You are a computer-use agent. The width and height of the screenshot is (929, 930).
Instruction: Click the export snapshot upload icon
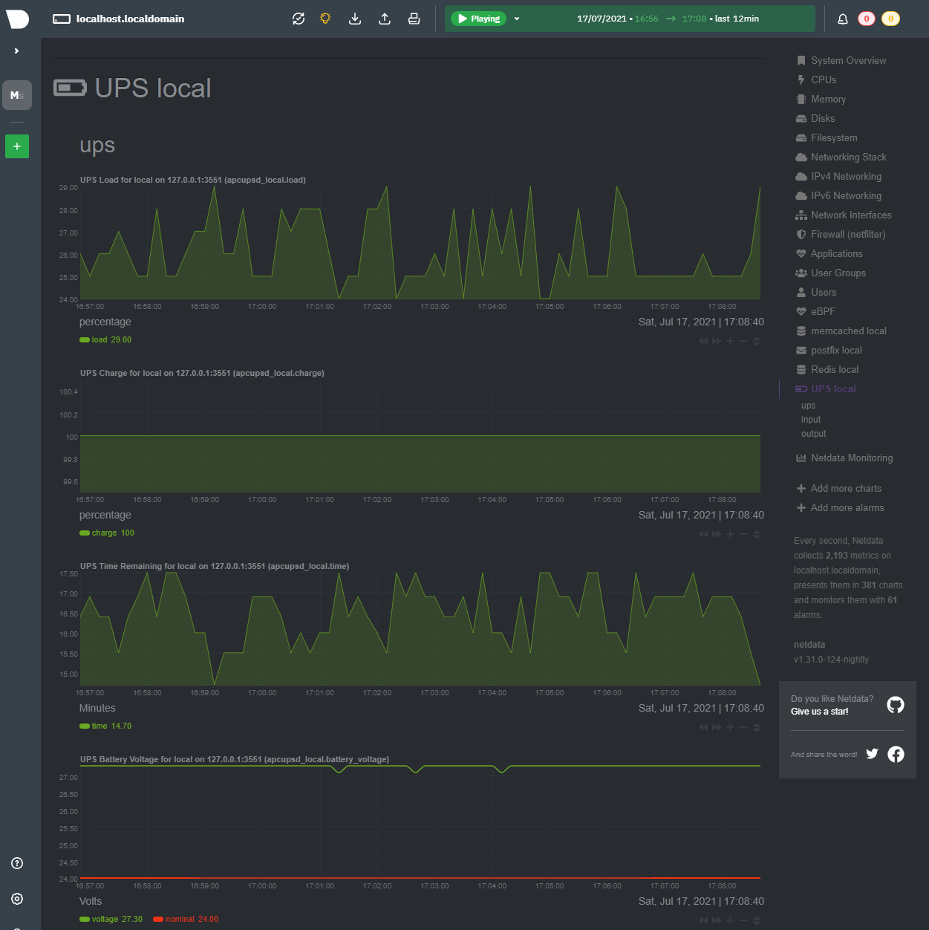(385, 19)
